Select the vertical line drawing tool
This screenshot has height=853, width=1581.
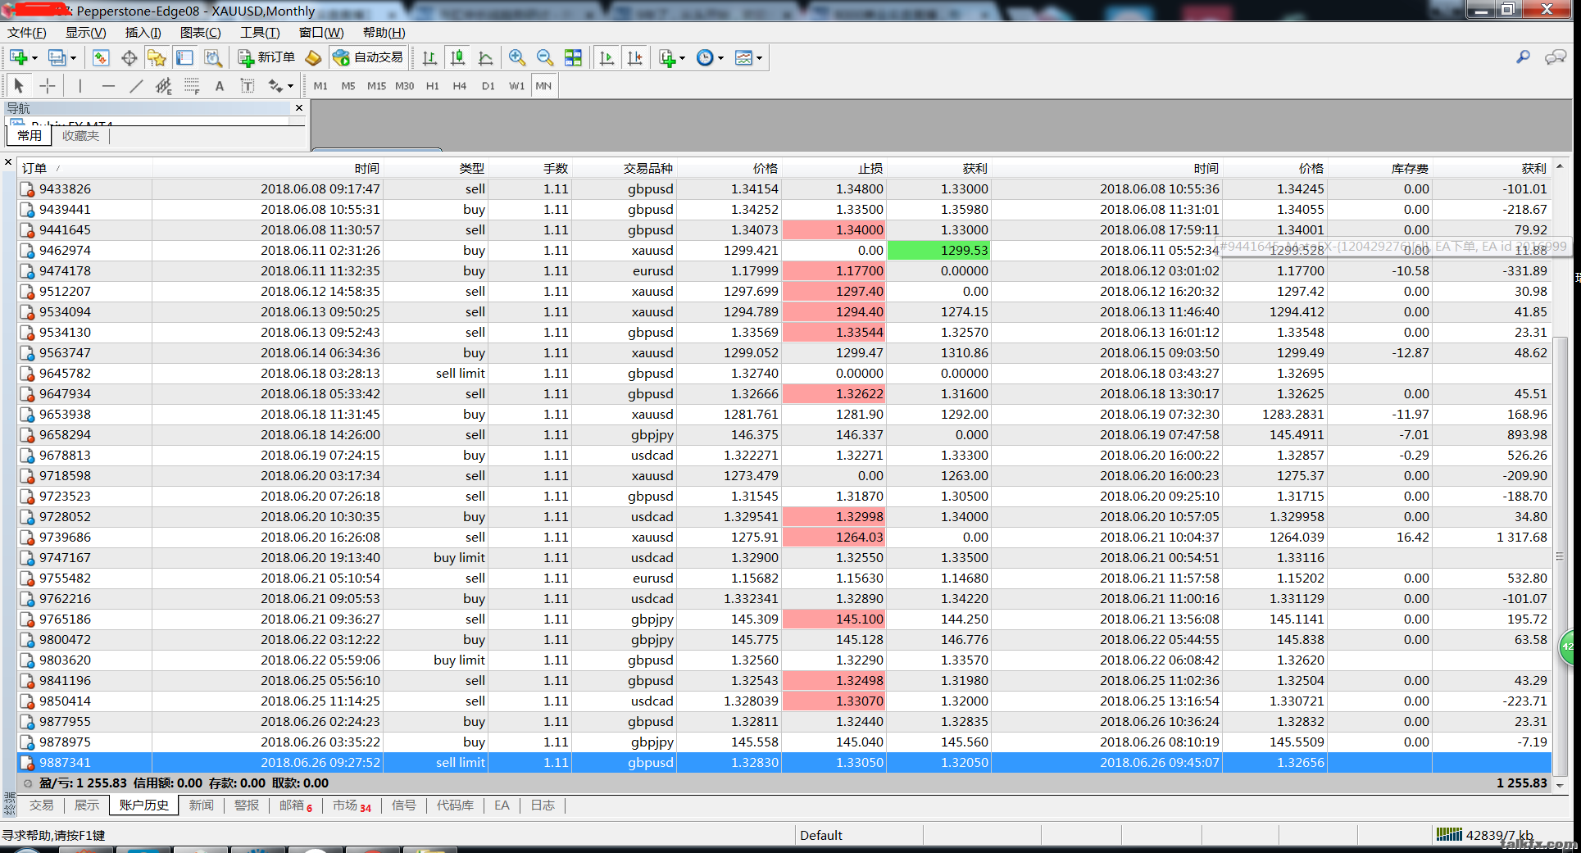click(80, 85)
